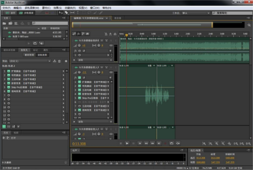Toggle power of Strip Pro effect in rack

pyautogui.click(x=9, y=87)
